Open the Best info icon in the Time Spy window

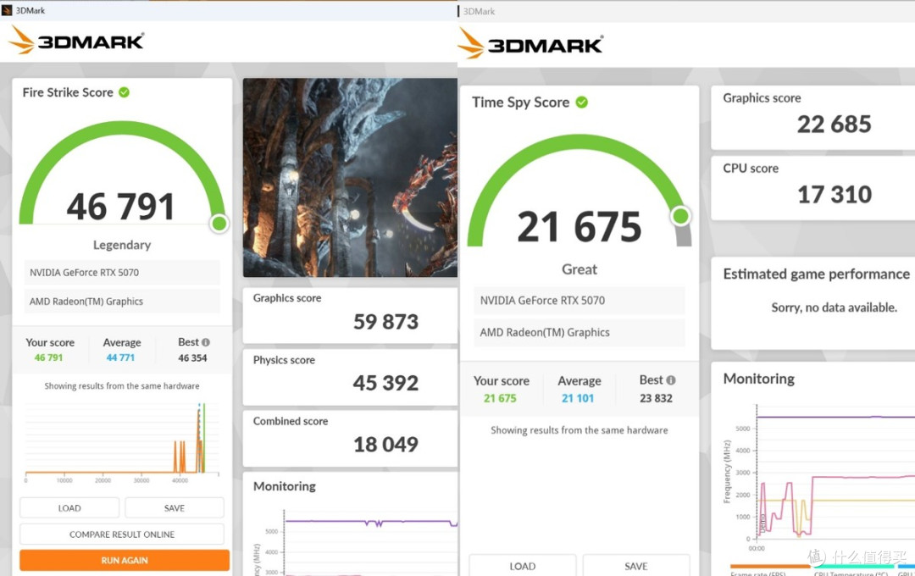[671, 380]
